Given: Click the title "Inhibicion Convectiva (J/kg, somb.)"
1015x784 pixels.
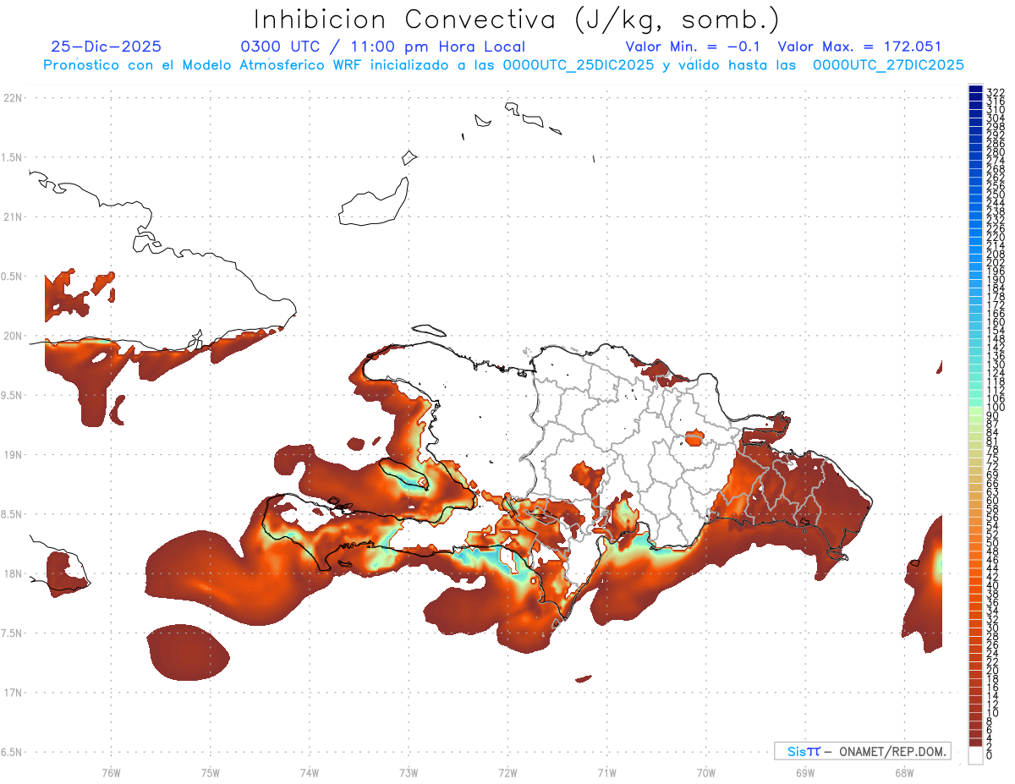Looking at the screenshot, I should [517, 20].
